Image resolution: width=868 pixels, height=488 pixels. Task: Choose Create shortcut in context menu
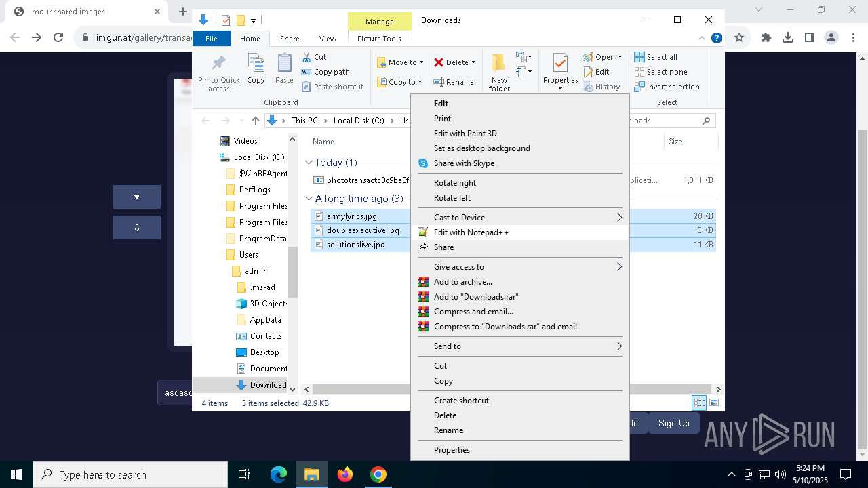[x=520, y=401]
